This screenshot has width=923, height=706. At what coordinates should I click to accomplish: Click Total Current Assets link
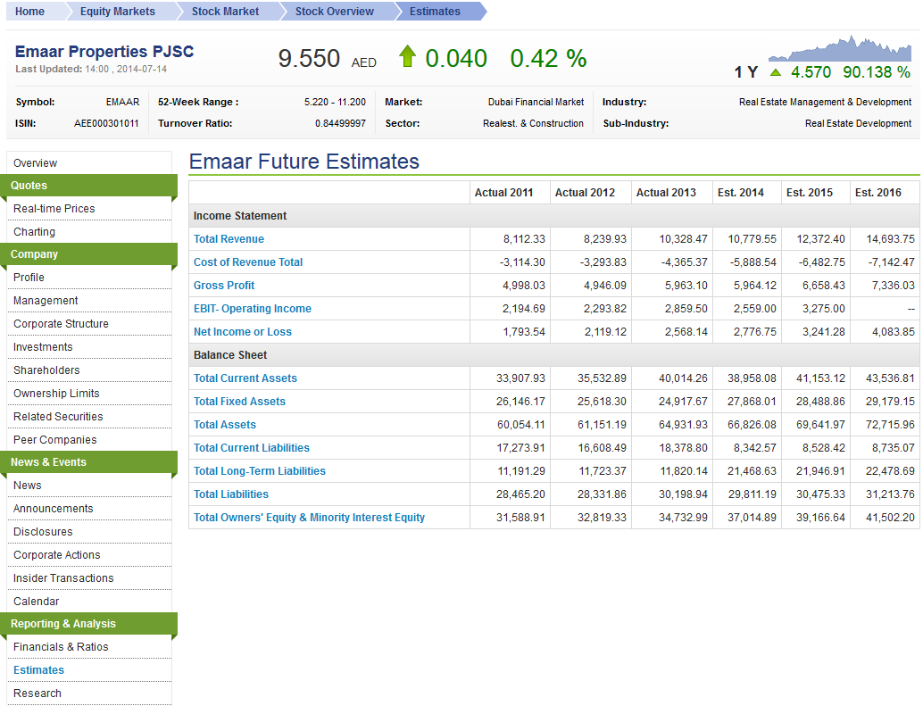pyautogui.click(x=245, y=378)
